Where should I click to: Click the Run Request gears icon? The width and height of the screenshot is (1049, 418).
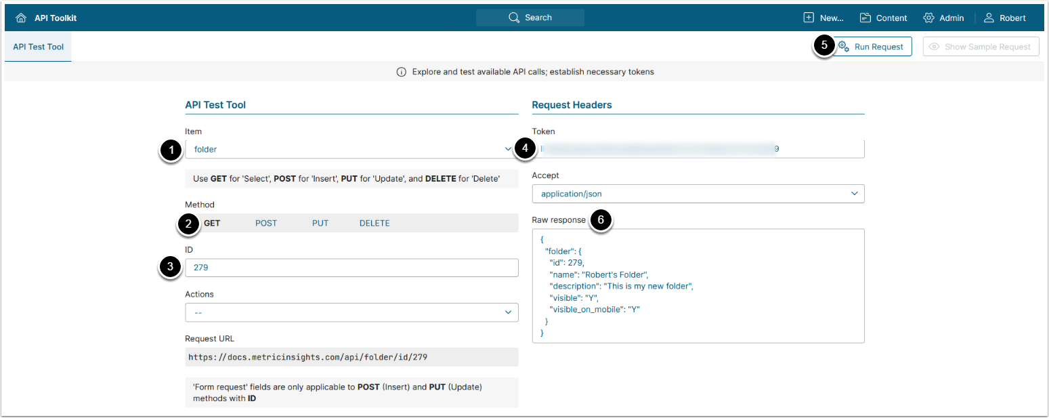click(844, 47)
